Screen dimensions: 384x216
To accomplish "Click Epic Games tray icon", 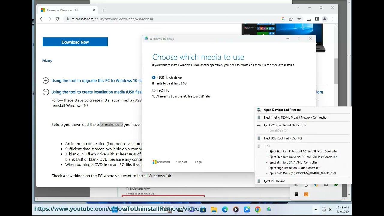I will [296, 194].
